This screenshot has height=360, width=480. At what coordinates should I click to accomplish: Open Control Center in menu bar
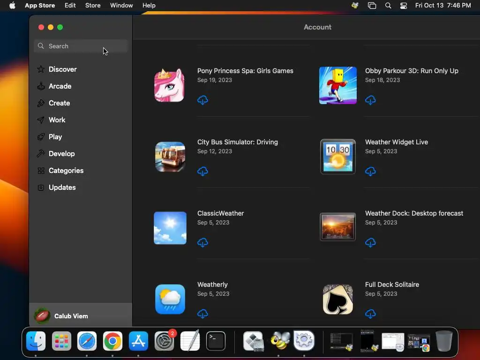[x=404, y=5]
